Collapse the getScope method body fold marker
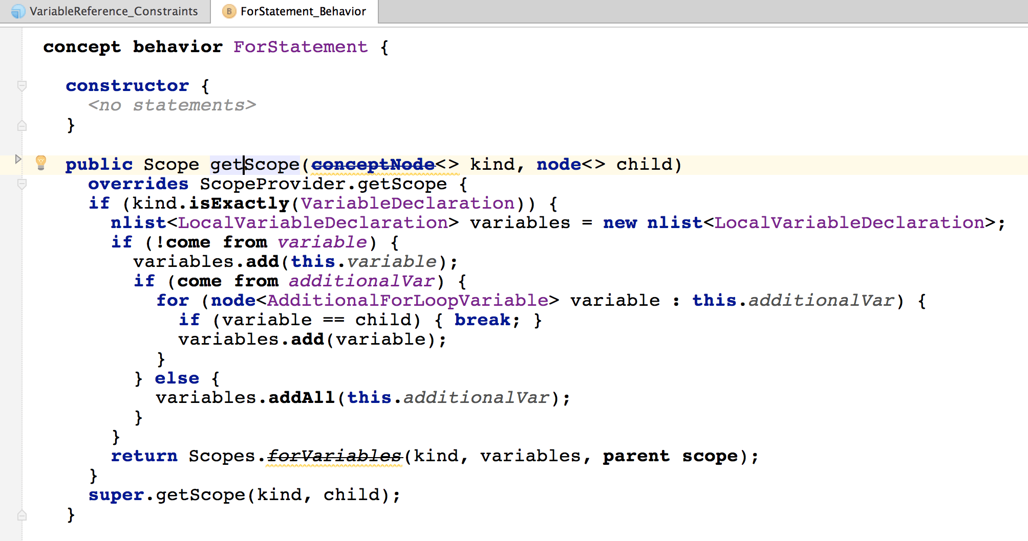This screenshot has width=1028, height=541. click(x=22, y=184)
